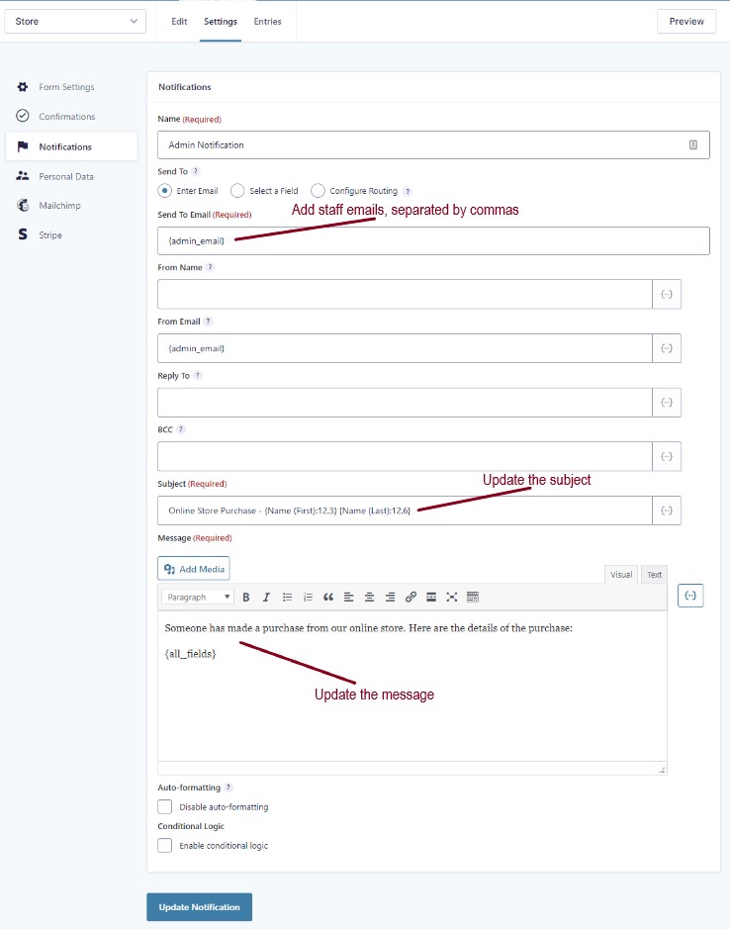Show the From Name help tooltip
This screenshot has width=730, height=929.
click(210, 267)
